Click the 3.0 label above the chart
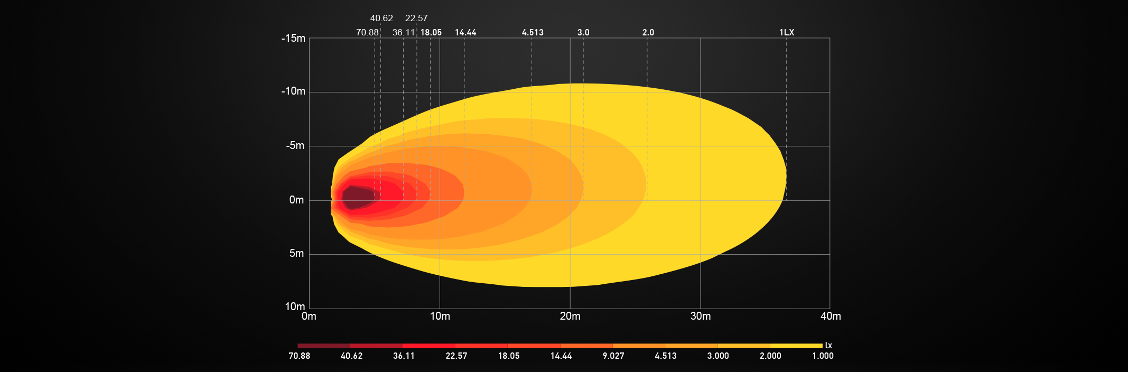 click(x=583, y=32)
